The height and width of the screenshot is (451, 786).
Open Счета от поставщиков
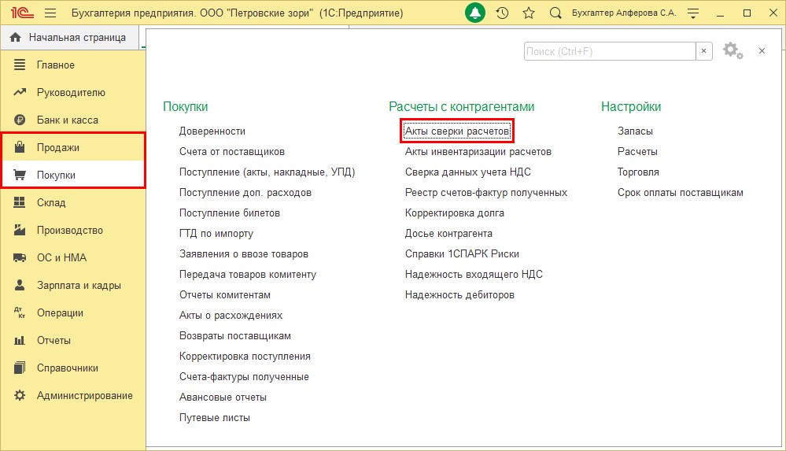click(231, 151)
